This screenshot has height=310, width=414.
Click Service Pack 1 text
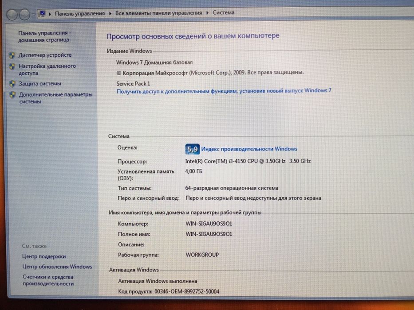click(133, 84)
